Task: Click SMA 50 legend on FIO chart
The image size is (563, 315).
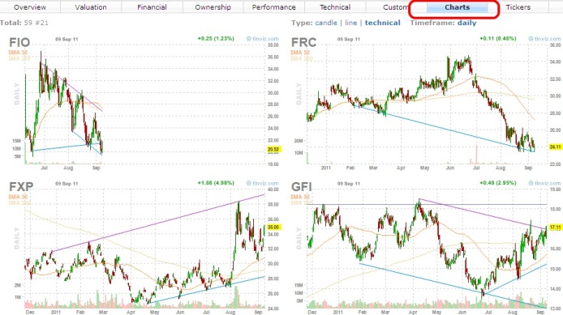Action: (x=18, y=53)
